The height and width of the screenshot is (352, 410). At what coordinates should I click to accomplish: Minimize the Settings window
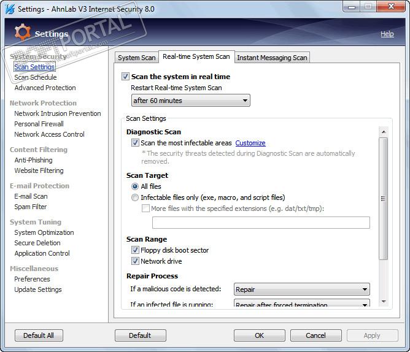coord(352,7)
